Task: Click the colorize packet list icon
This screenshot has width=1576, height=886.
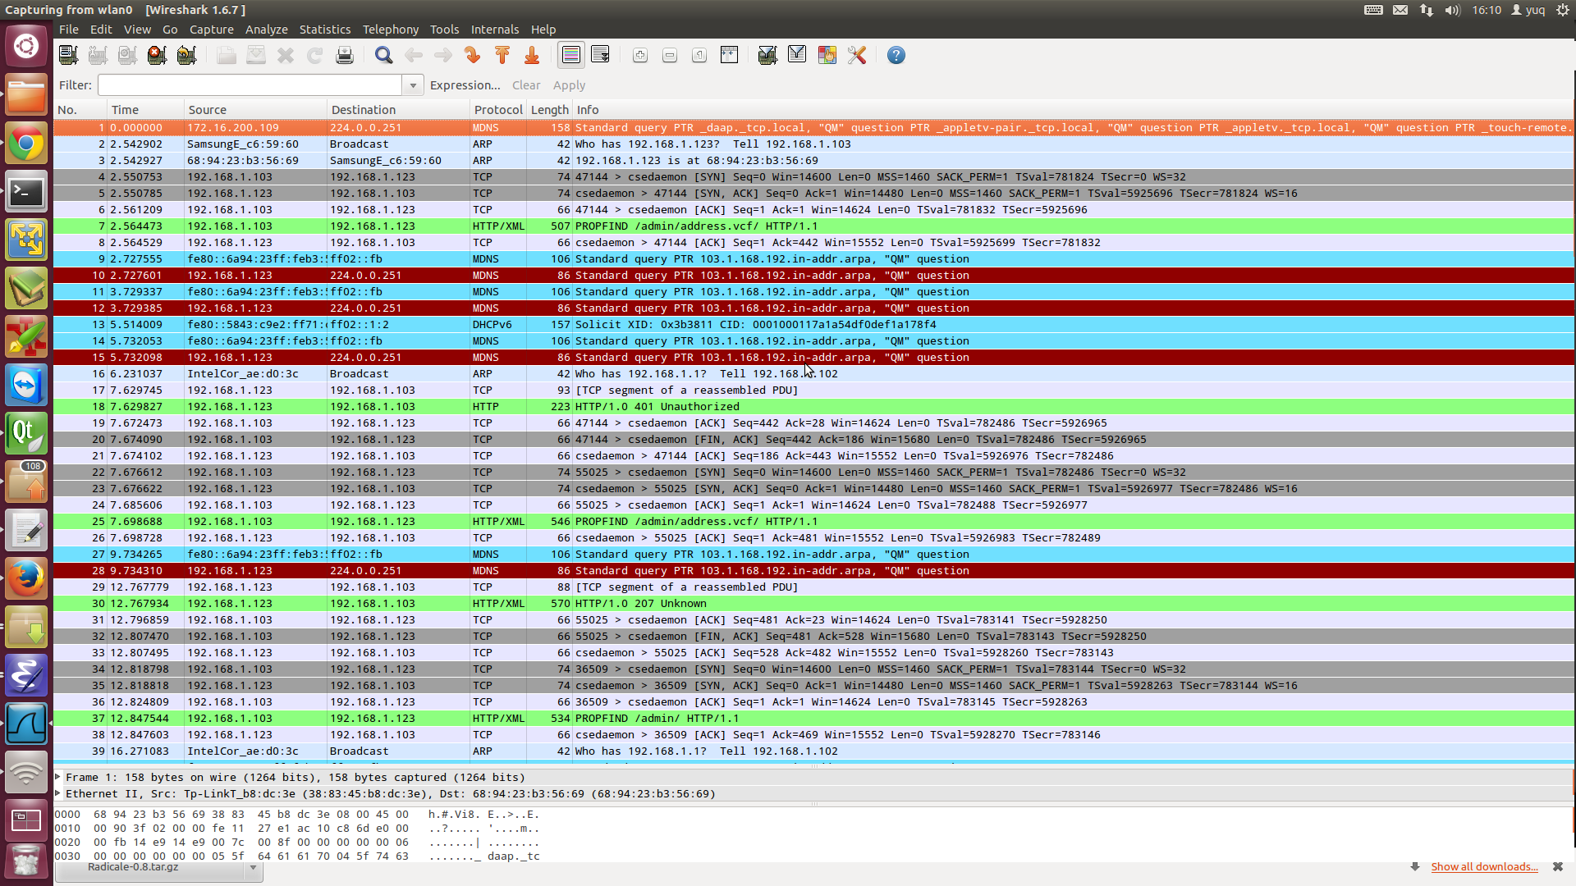Action: [x=827, y=55]
